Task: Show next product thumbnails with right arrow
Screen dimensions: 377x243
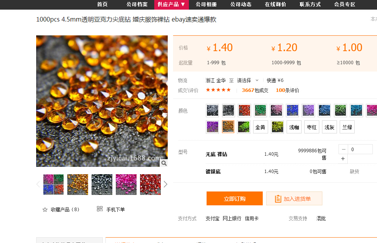Action: point(165,184)
